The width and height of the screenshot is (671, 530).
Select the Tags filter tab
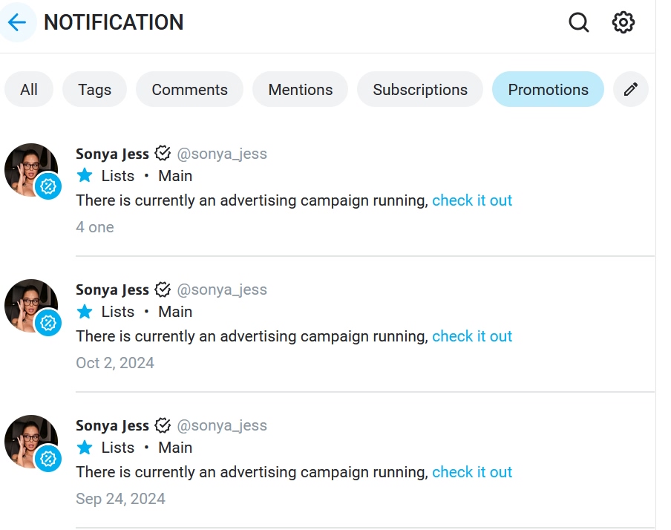point(94,90)
